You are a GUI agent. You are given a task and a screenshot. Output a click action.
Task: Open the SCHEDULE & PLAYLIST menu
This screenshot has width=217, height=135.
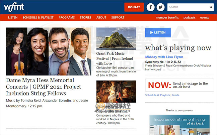point(38,17)
